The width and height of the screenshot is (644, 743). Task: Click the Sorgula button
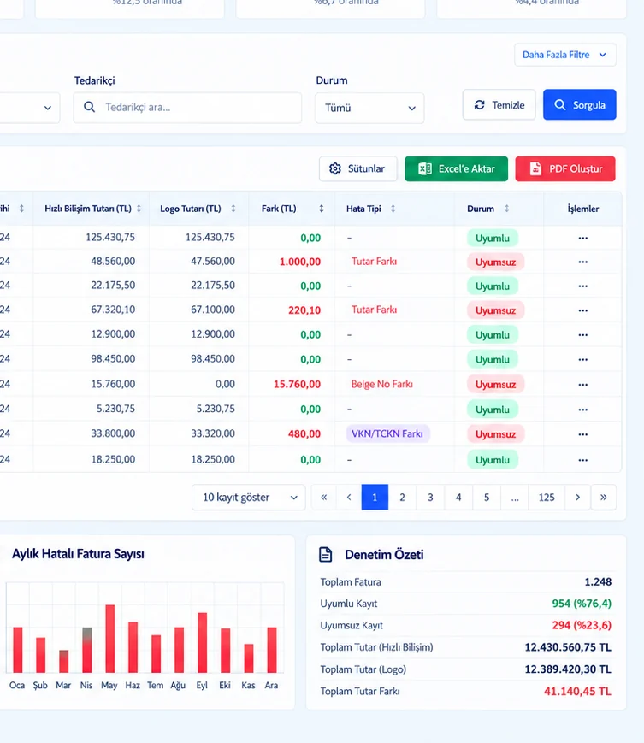coord(580,104)
